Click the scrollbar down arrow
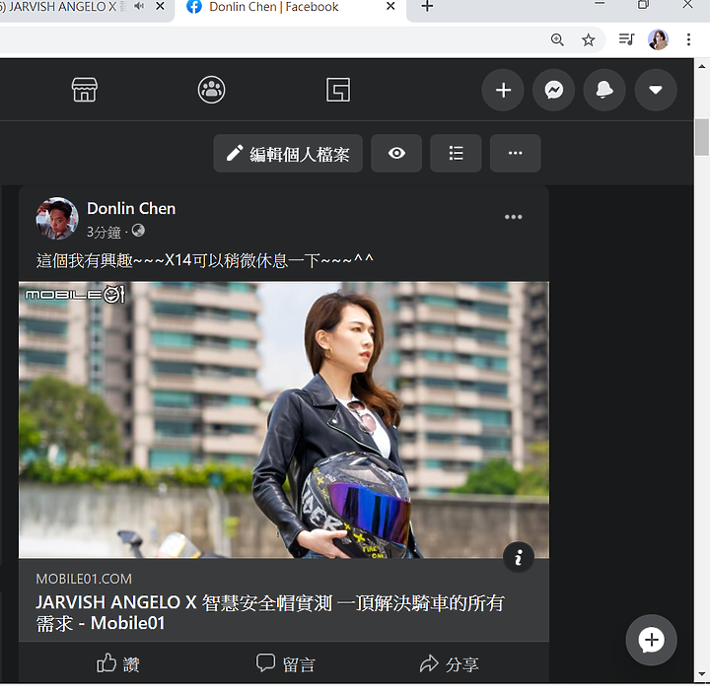 pyautogui.click(x=702, y=674)
